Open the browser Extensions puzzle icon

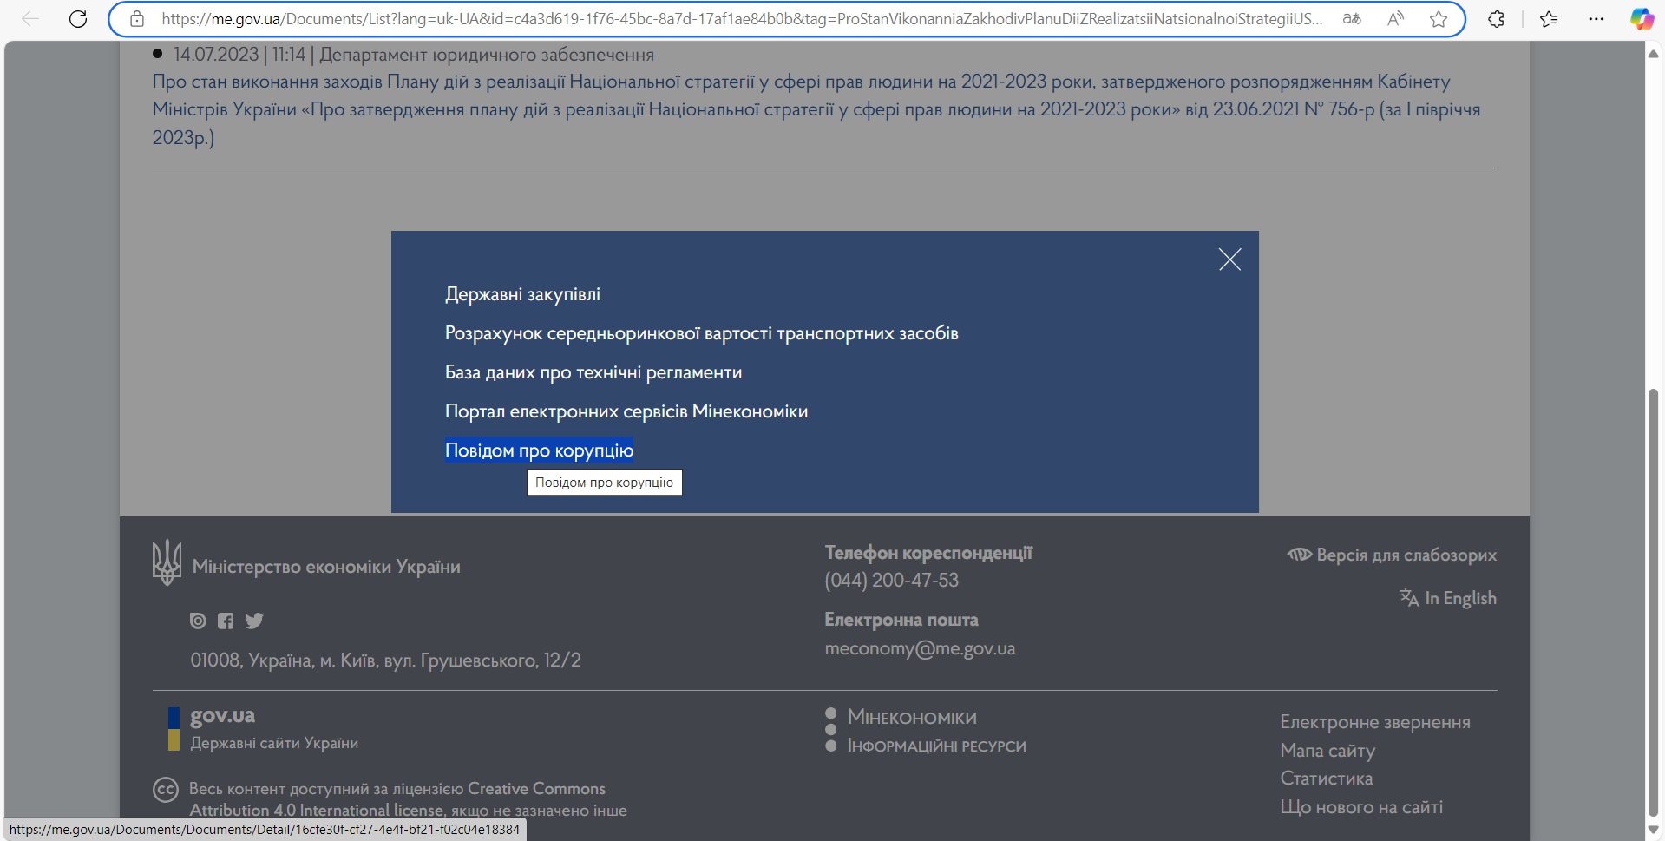(x=1496, y=19)
